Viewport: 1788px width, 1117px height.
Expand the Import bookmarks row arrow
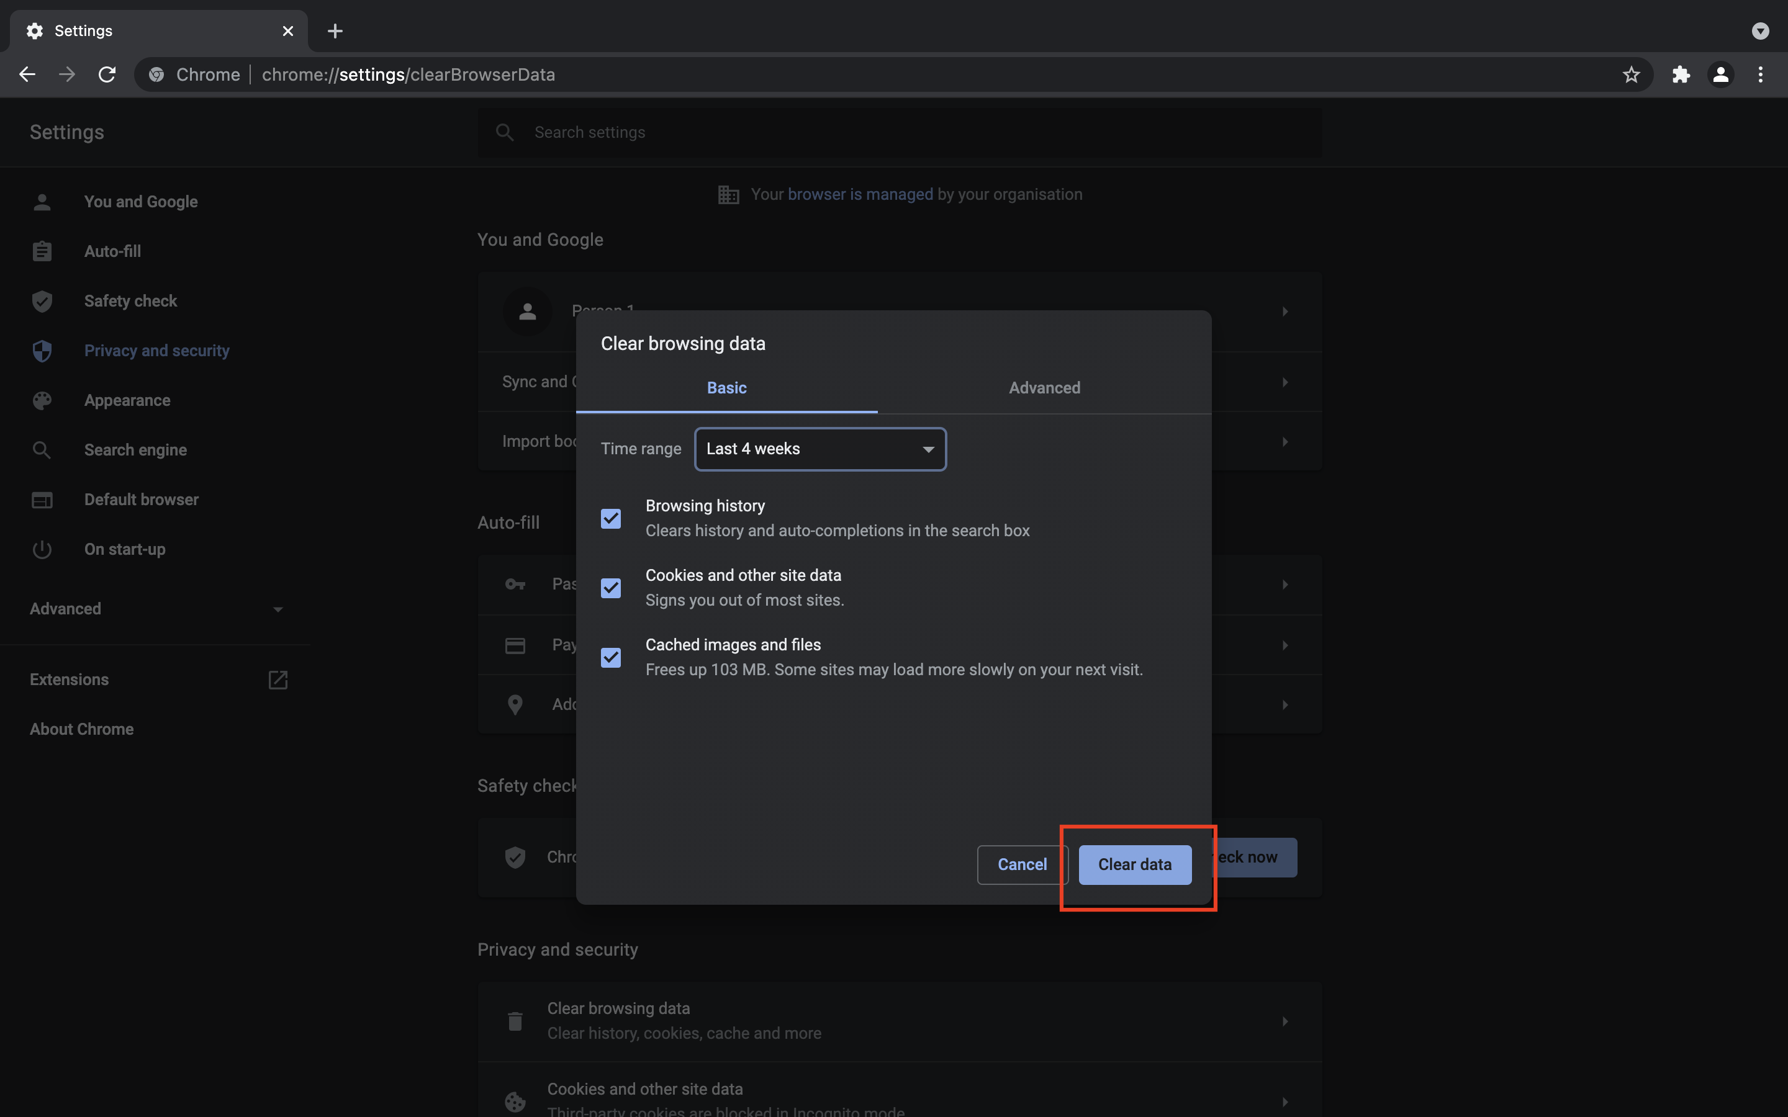coord(1285,442)
